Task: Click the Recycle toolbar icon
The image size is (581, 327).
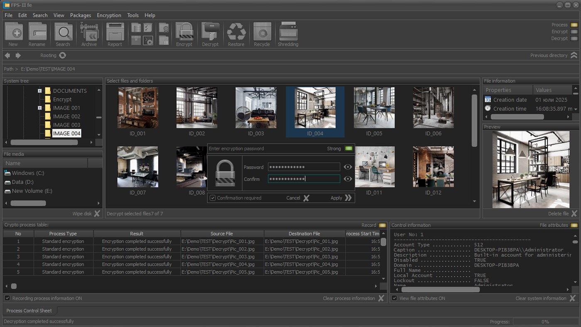Action: click(262, 32)
